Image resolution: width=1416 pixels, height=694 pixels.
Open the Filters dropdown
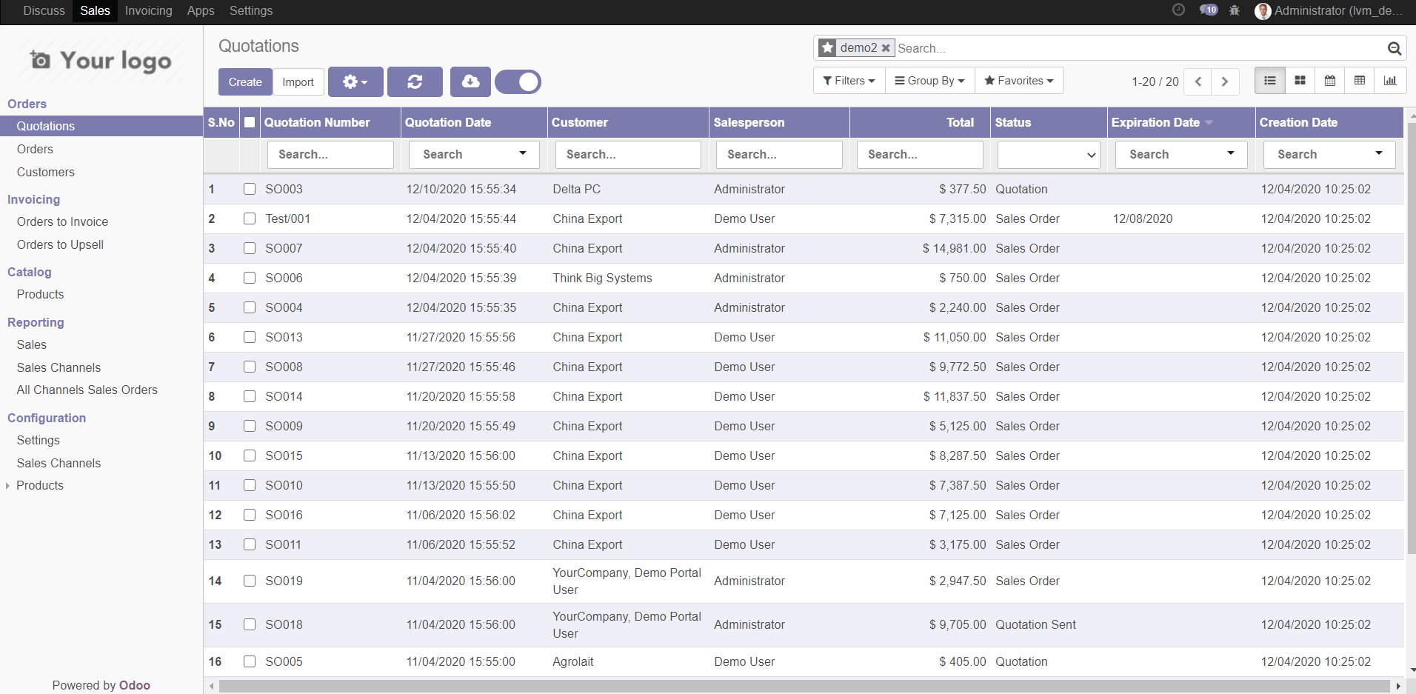click(849, 81)
